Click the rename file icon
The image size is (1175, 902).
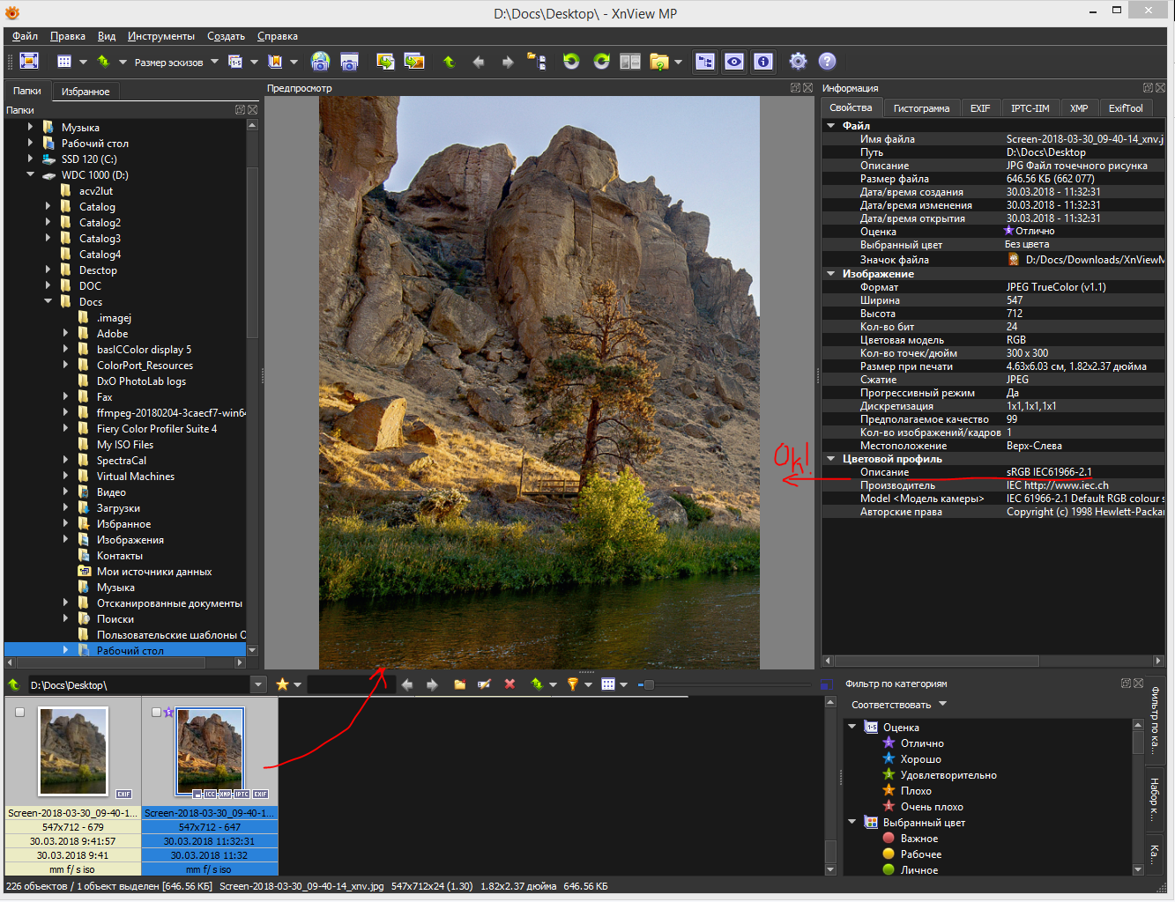(x=484, y=684)
